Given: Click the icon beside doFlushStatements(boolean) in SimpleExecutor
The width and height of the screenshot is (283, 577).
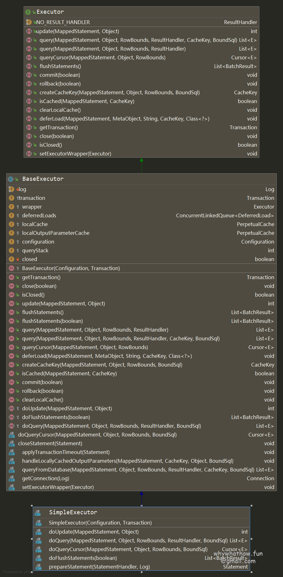Looking at the screenshot, I should [x=38, y=558].
